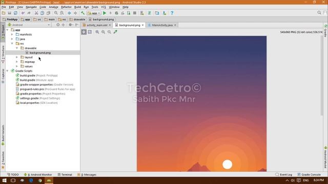Open the Event Log
The width and height of the screenshot is (328, 184).
(x=284, y=175)
